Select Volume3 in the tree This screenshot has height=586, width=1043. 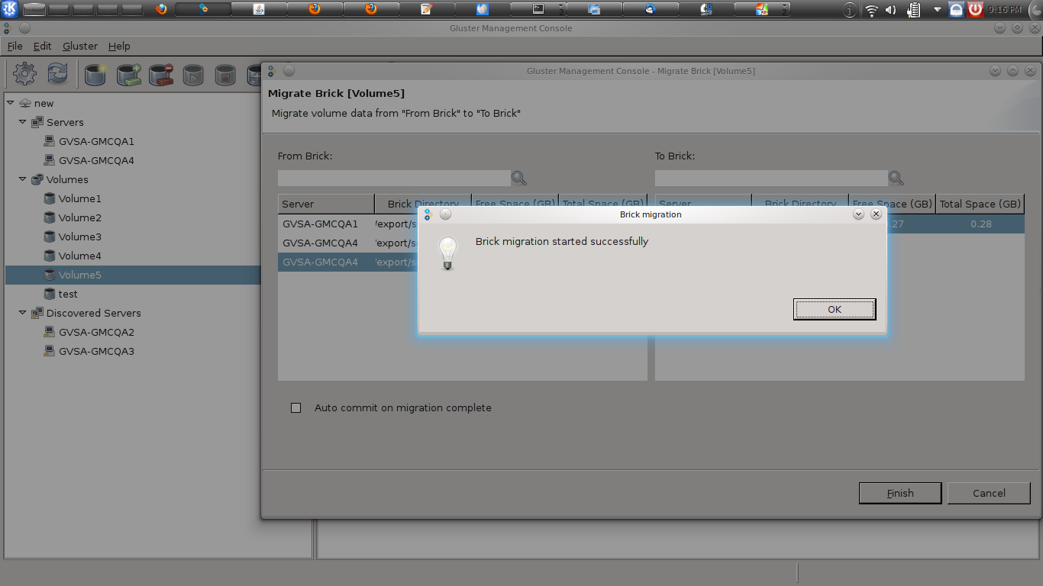[x=79, y=237]
